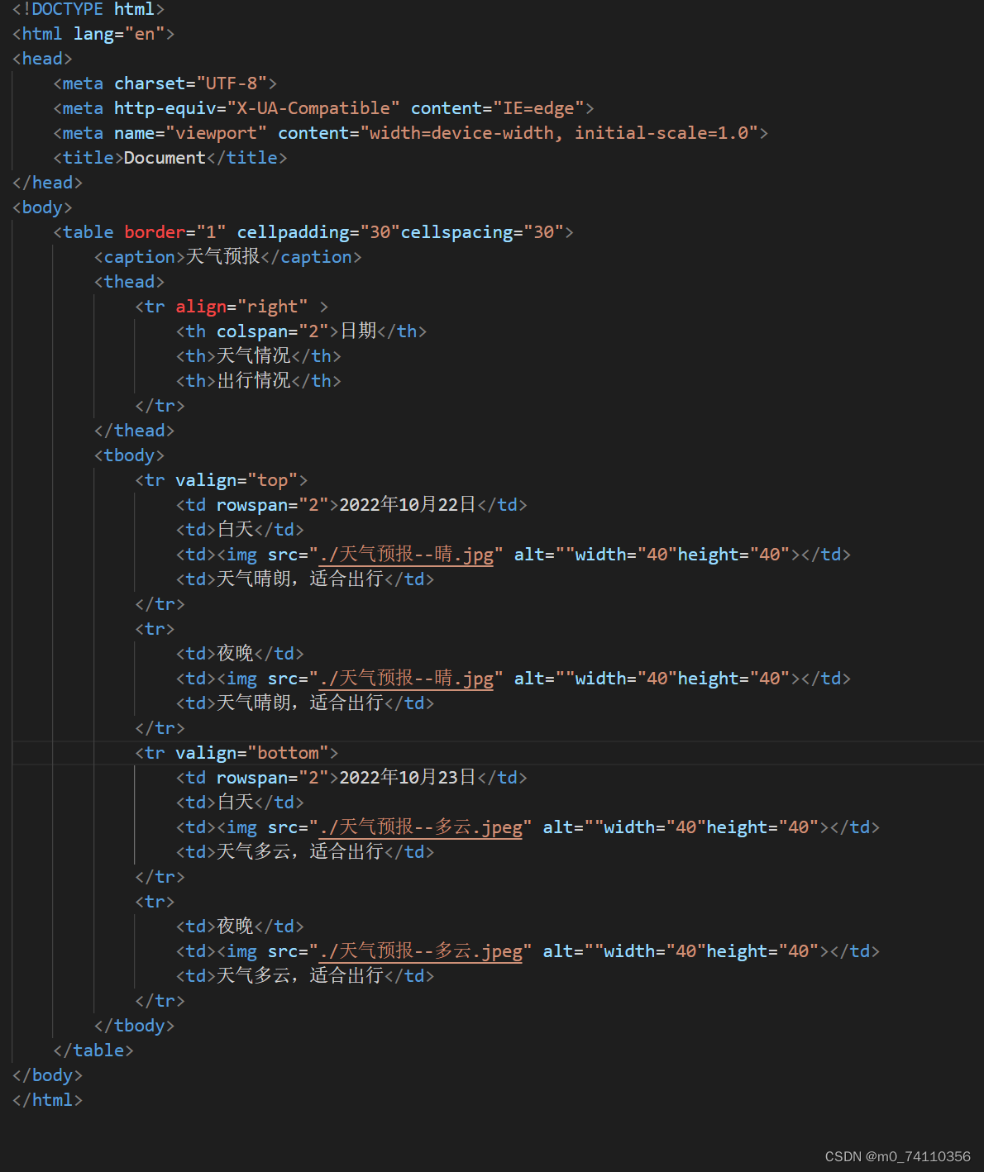The height and width of the screenshot is (1172, 984).
Task: Click the http-equiv="X-UA-Compatible" attribute
Action: (256, 108)
